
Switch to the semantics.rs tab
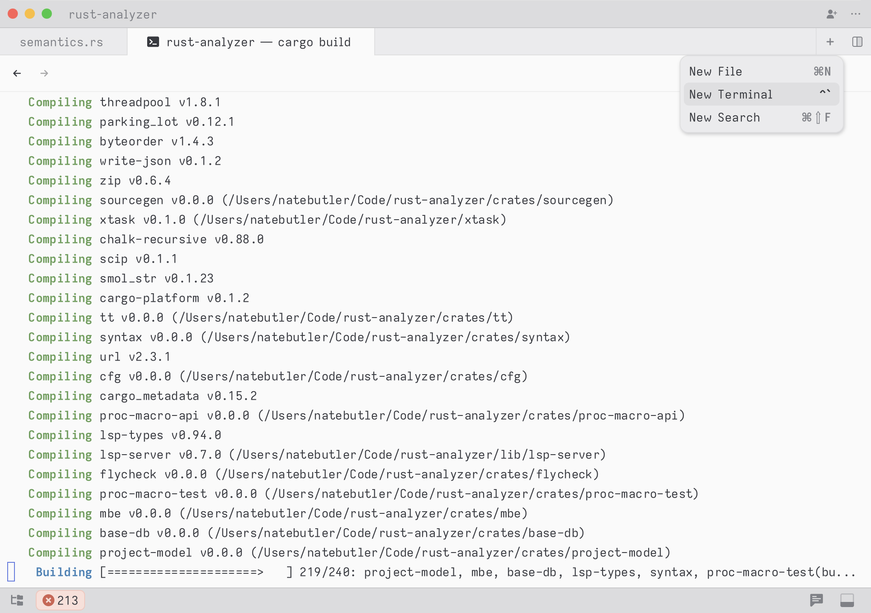click(x=62, y=42)
